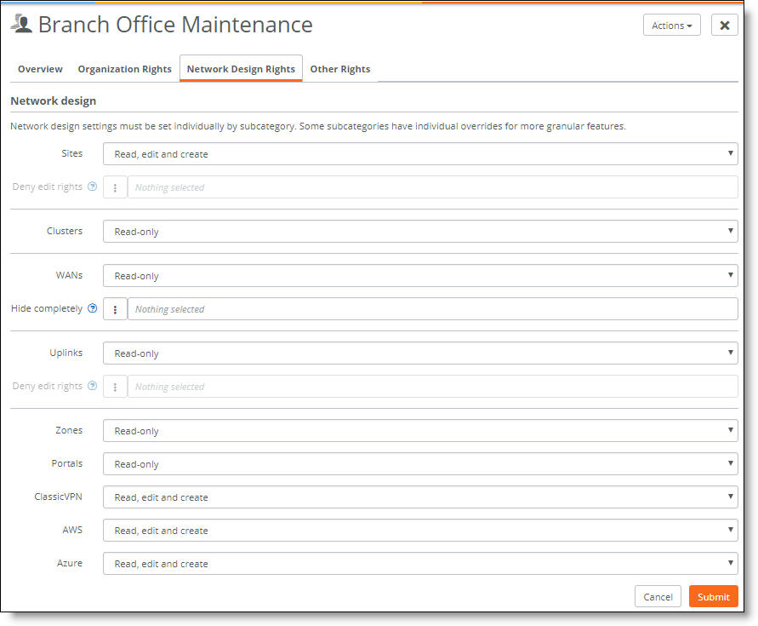Switch to the Organization Rights tab
The width and height of the screenshot is (758, 626).
(x=125, y=69)
